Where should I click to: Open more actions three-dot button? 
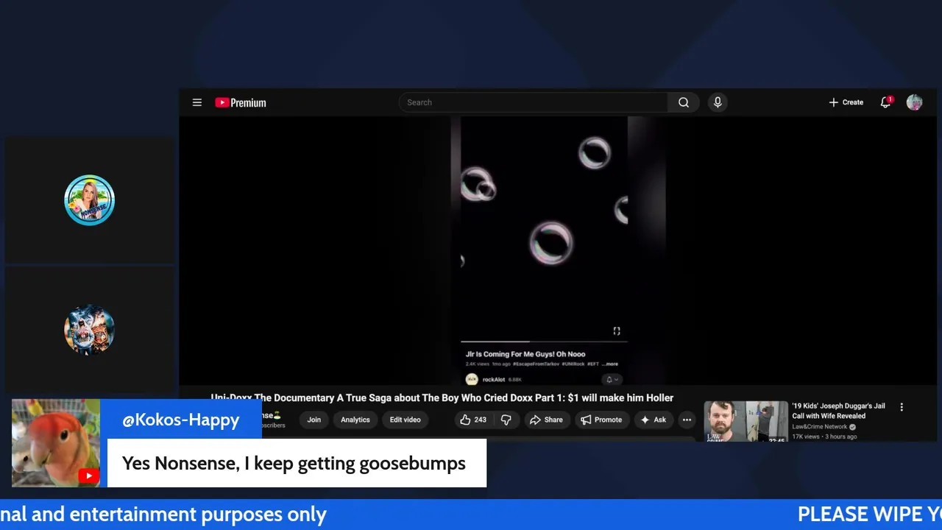[x=687, y=420]
